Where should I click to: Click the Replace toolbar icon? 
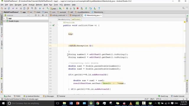click(x=35, y=8)
